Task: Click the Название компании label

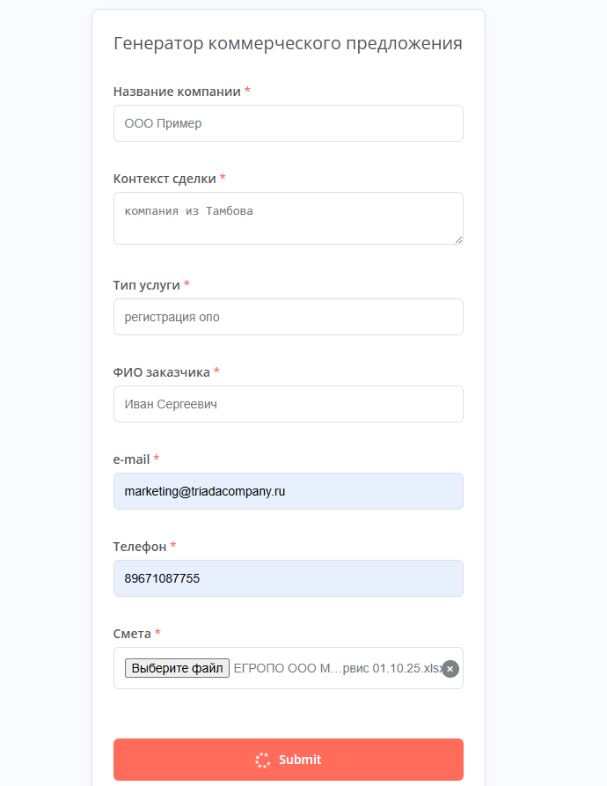Action: pyautogui.click(x=177, y=92)
